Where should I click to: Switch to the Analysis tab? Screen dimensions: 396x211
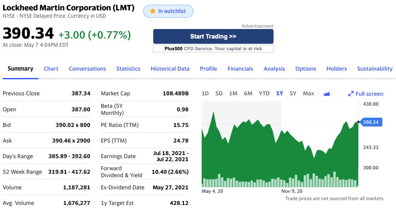pos(274,69)
